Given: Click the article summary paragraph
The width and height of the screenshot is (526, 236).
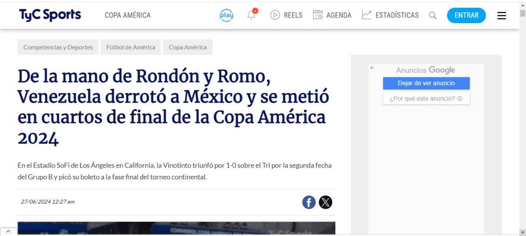Looking at the screenshot, I should tap(174, 172).
